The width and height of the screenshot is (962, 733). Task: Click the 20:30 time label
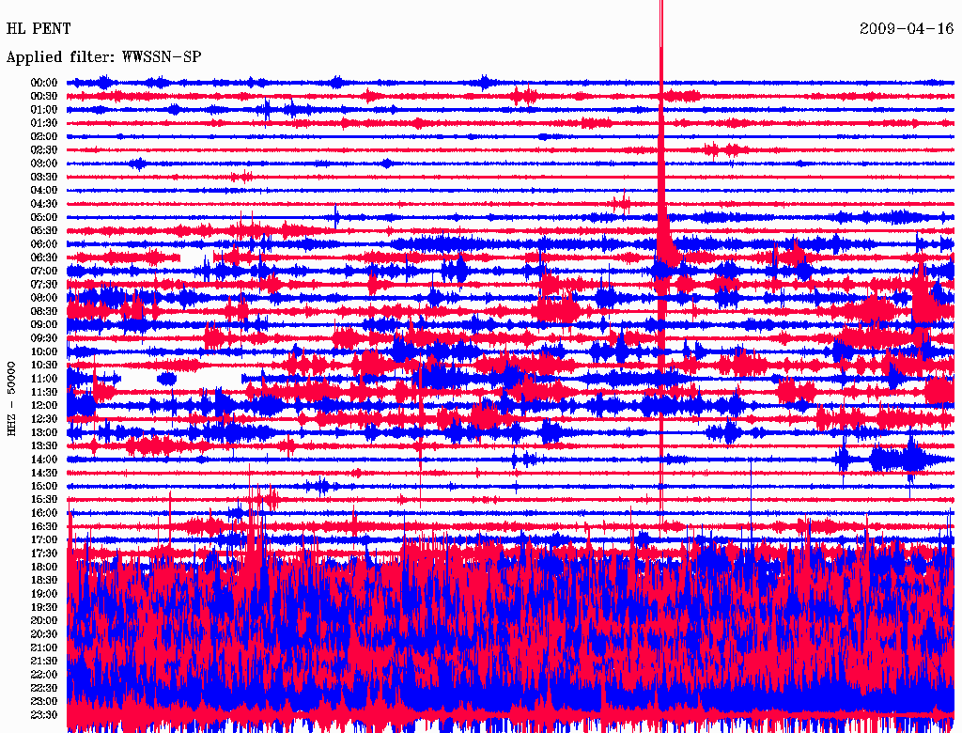(44, 634)
